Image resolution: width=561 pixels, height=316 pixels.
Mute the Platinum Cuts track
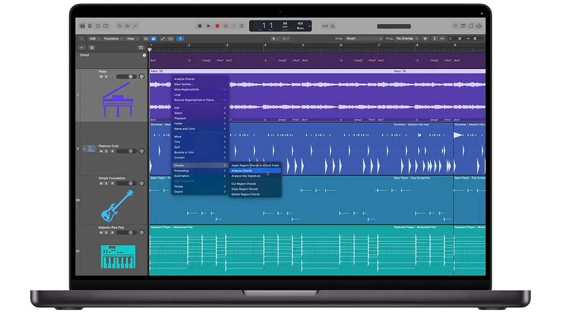click(x=101, y=151)
